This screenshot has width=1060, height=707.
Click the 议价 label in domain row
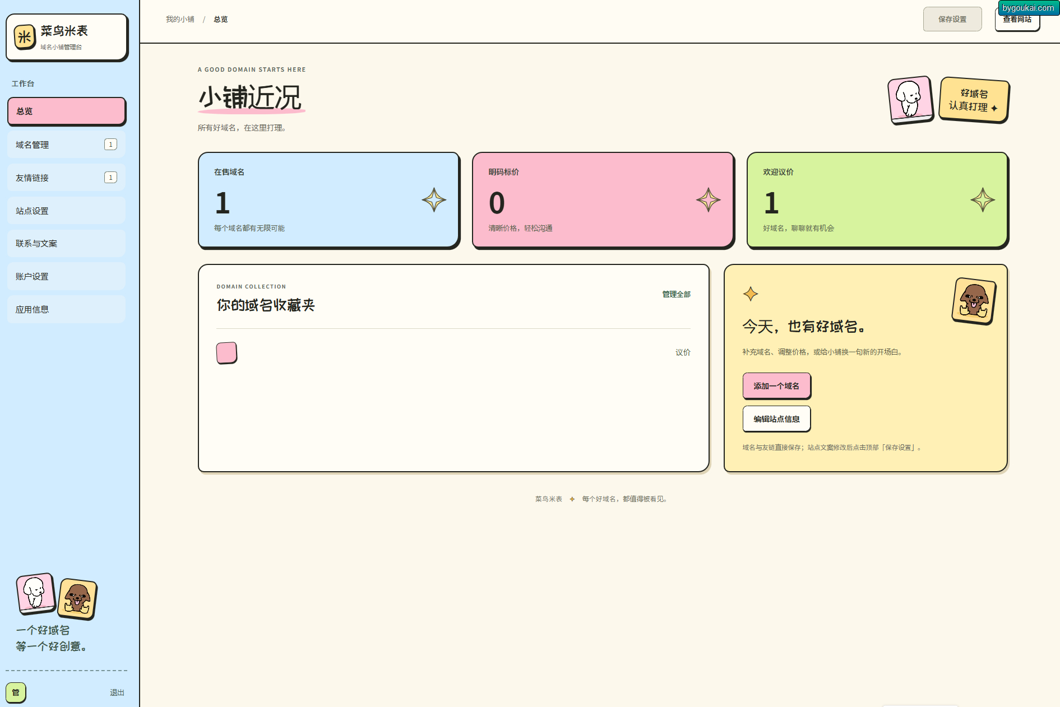[683, 352]
